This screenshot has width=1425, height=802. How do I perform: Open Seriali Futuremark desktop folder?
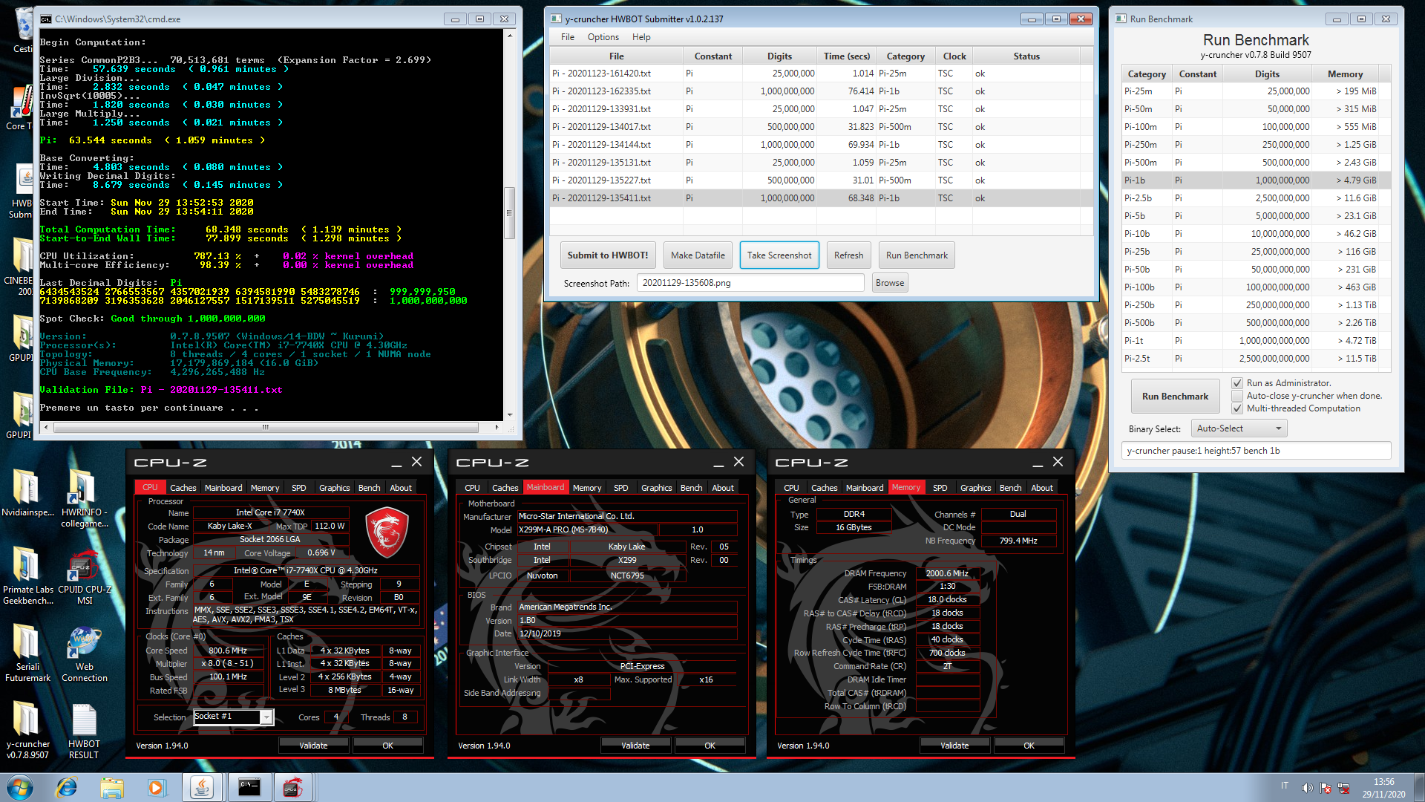[x=27, y=653]
